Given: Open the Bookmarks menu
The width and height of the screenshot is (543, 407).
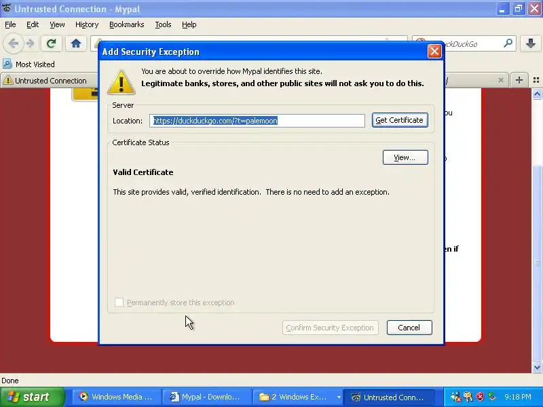Looking at the screenshot, I should tap(127, 24).
